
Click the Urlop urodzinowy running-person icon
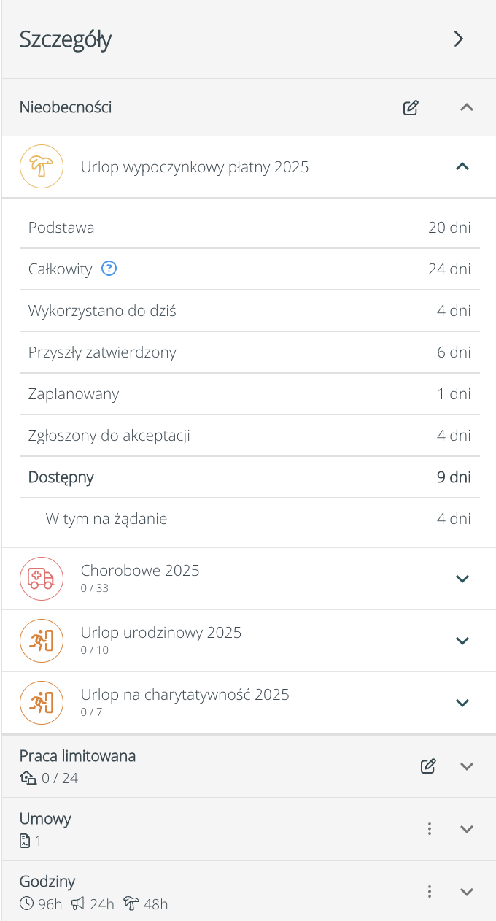(x=41, y=641)
